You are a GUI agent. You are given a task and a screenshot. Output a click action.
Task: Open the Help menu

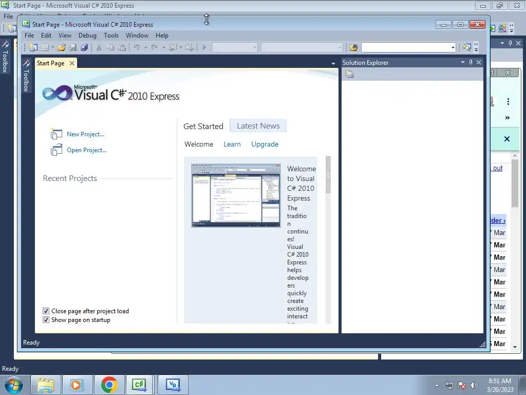click(162, 35)
